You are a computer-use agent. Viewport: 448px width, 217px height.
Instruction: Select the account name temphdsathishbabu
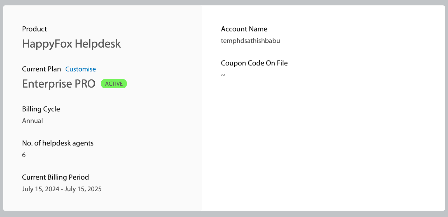(x=250, y=41)
